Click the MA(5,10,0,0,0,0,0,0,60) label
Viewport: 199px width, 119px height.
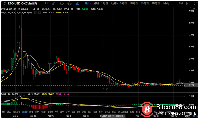(17, 13)
